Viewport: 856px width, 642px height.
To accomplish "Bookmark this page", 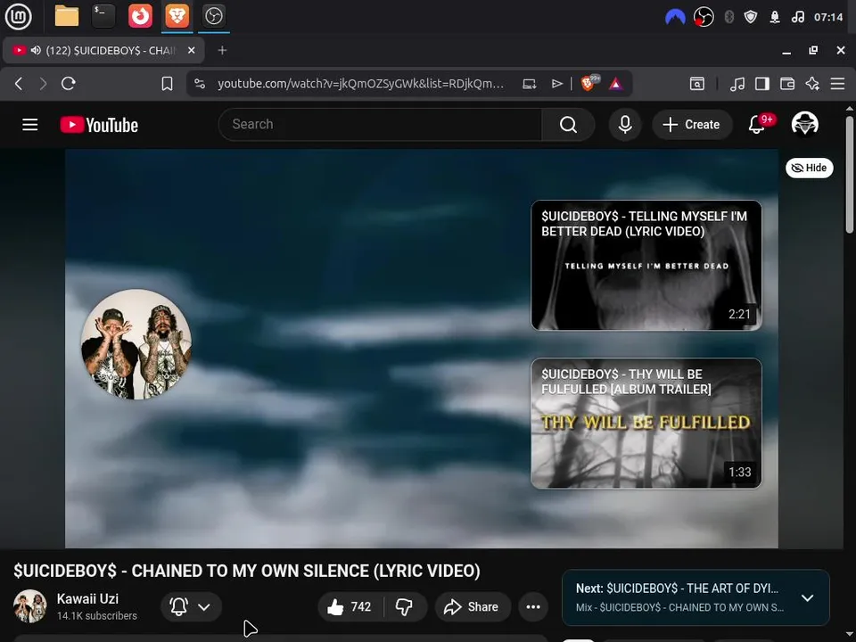I will 167,84.
